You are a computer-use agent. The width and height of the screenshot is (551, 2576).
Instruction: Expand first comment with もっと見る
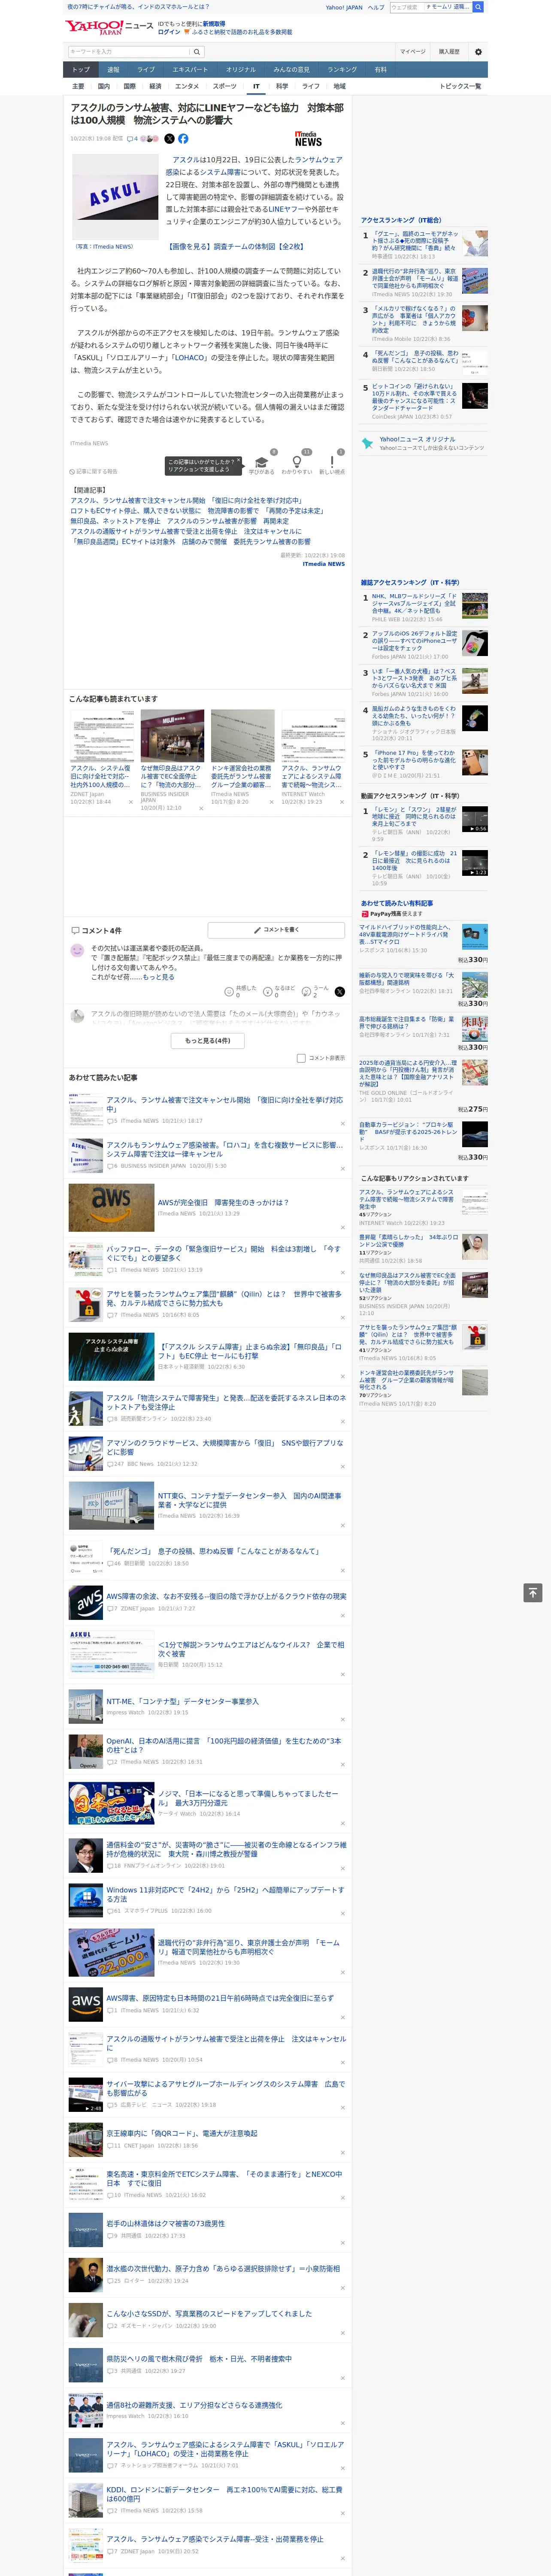click(158, 977)
